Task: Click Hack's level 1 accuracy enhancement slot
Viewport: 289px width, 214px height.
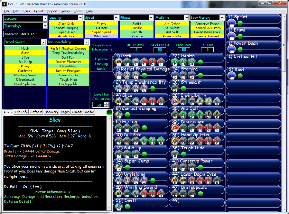Action: 118,62
